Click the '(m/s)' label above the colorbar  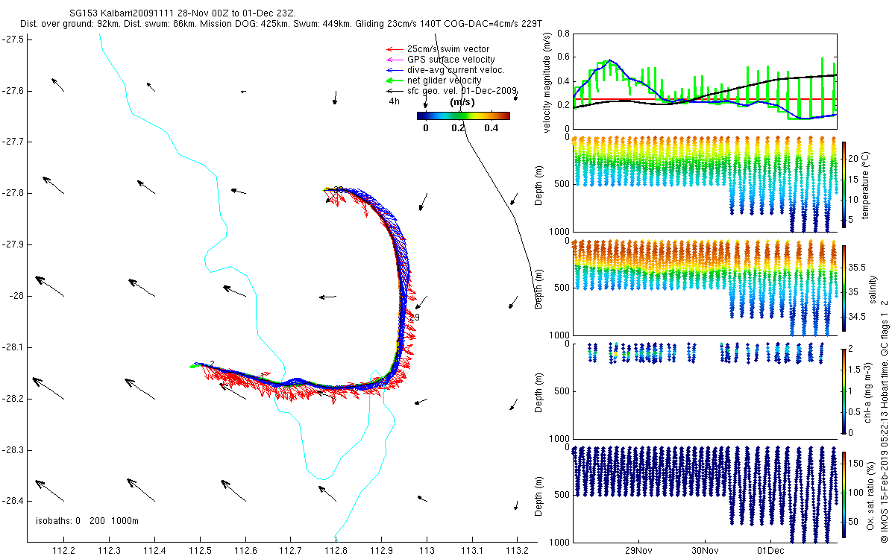click(x=463, y=101)
